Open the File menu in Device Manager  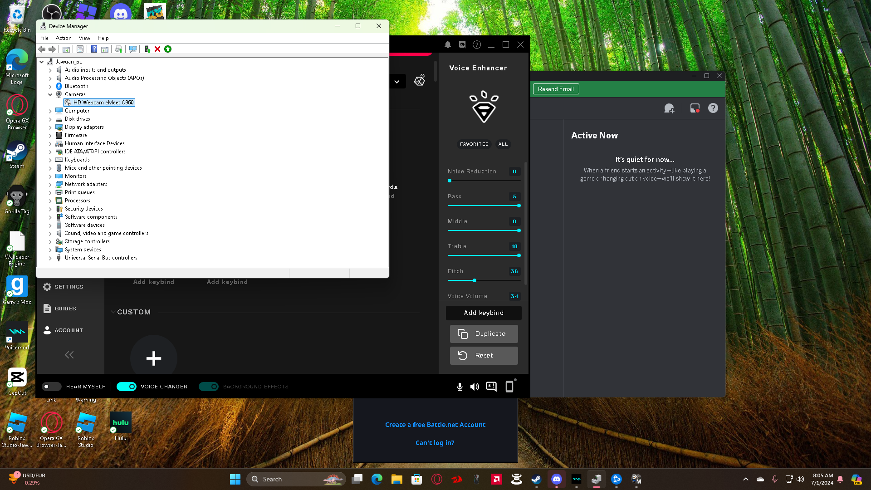click(x=44, y=38)
